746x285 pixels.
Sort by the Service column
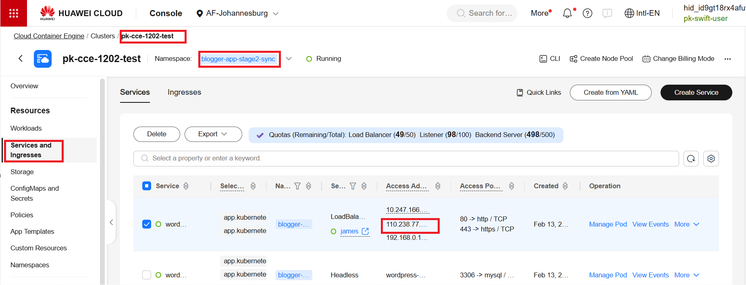(x=186, y=186)
